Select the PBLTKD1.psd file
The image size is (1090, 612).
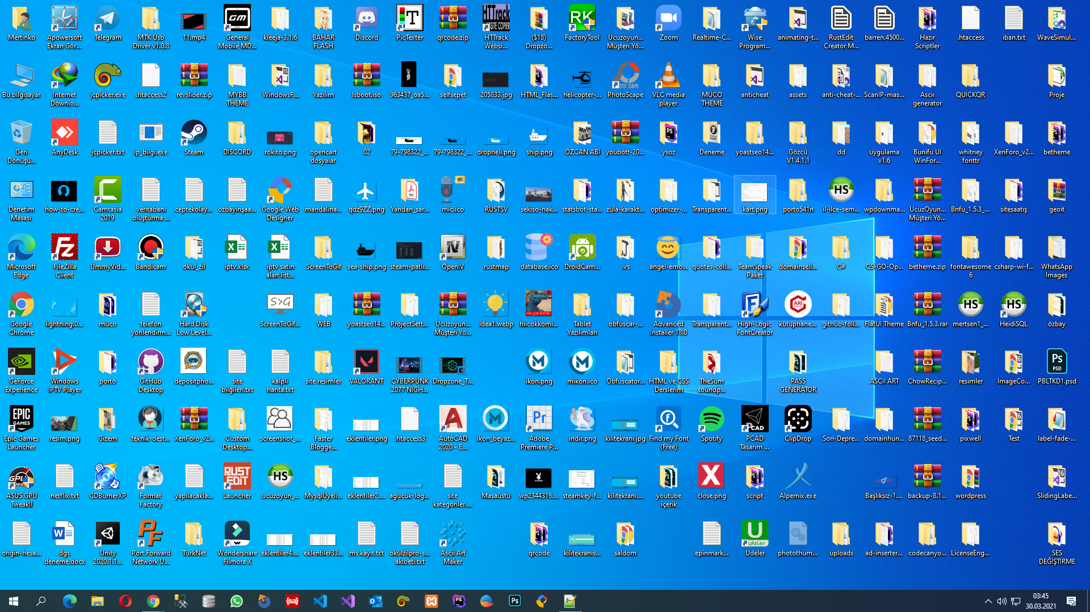pyautogui.click(x=1057, y=368)
